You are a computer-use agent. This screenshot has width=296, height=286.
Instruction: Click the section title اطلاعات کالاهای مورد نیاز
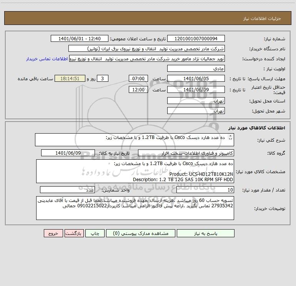pyautogui.click(x=257, y=127)
